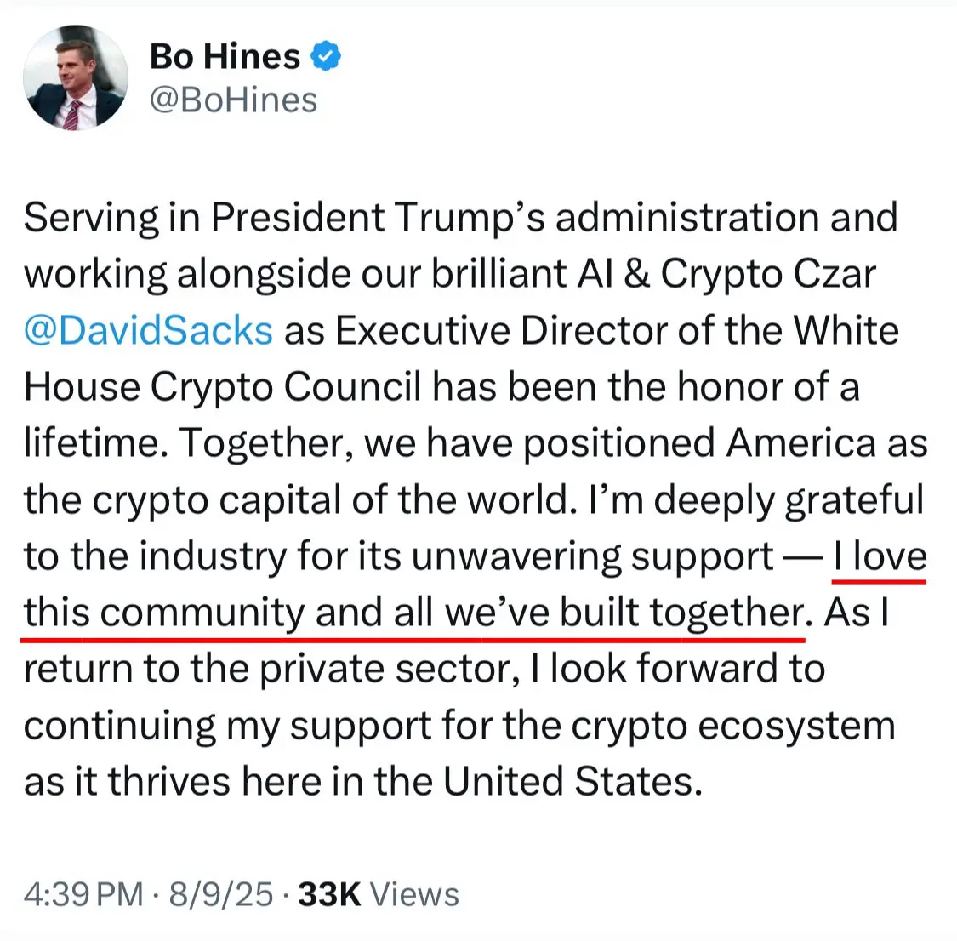Click the @BoHines handle
This screenshot has height=941, width=957.
pyautogui.click(x=234, y=100)
